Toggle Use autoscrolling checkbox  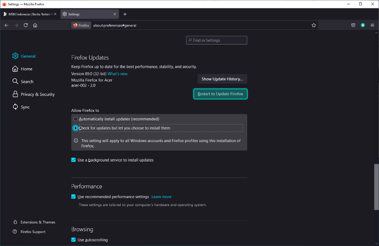[x=73, y=240]
